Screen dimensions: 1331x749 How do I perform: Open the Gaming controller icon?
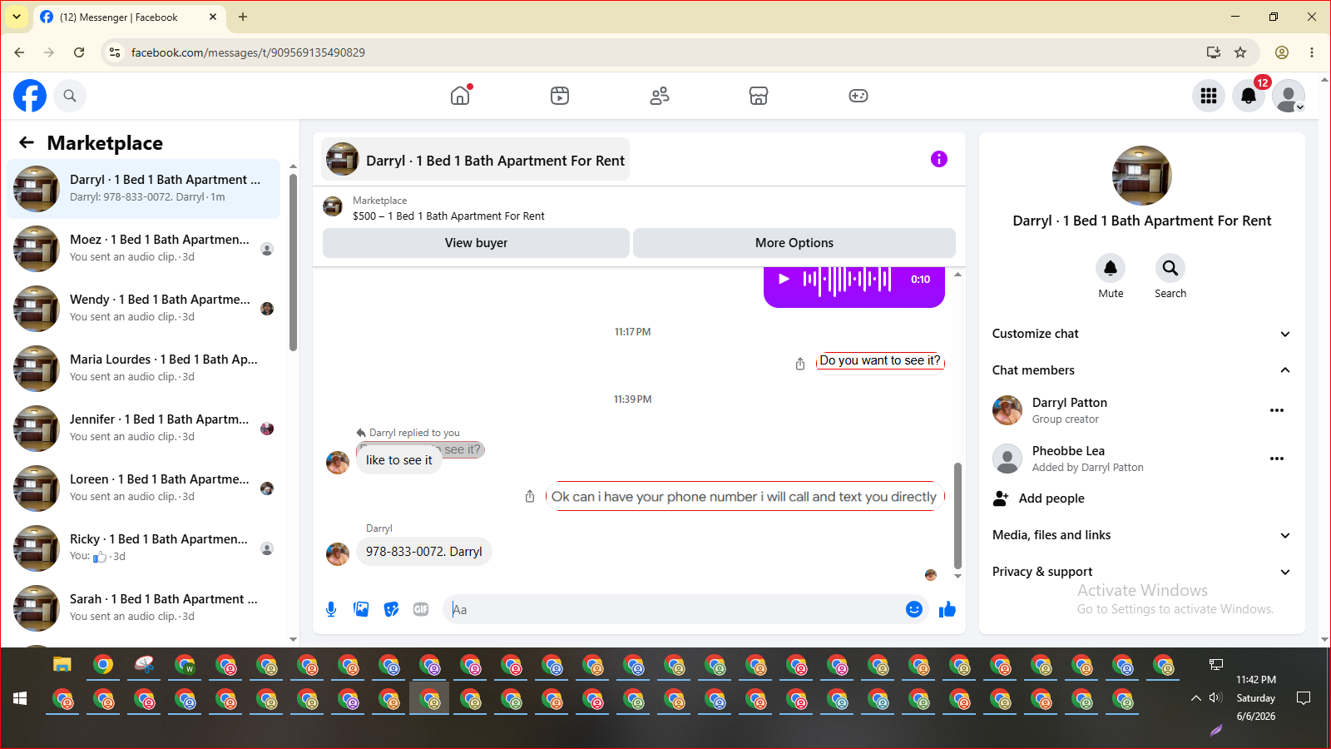coord(858,96)
